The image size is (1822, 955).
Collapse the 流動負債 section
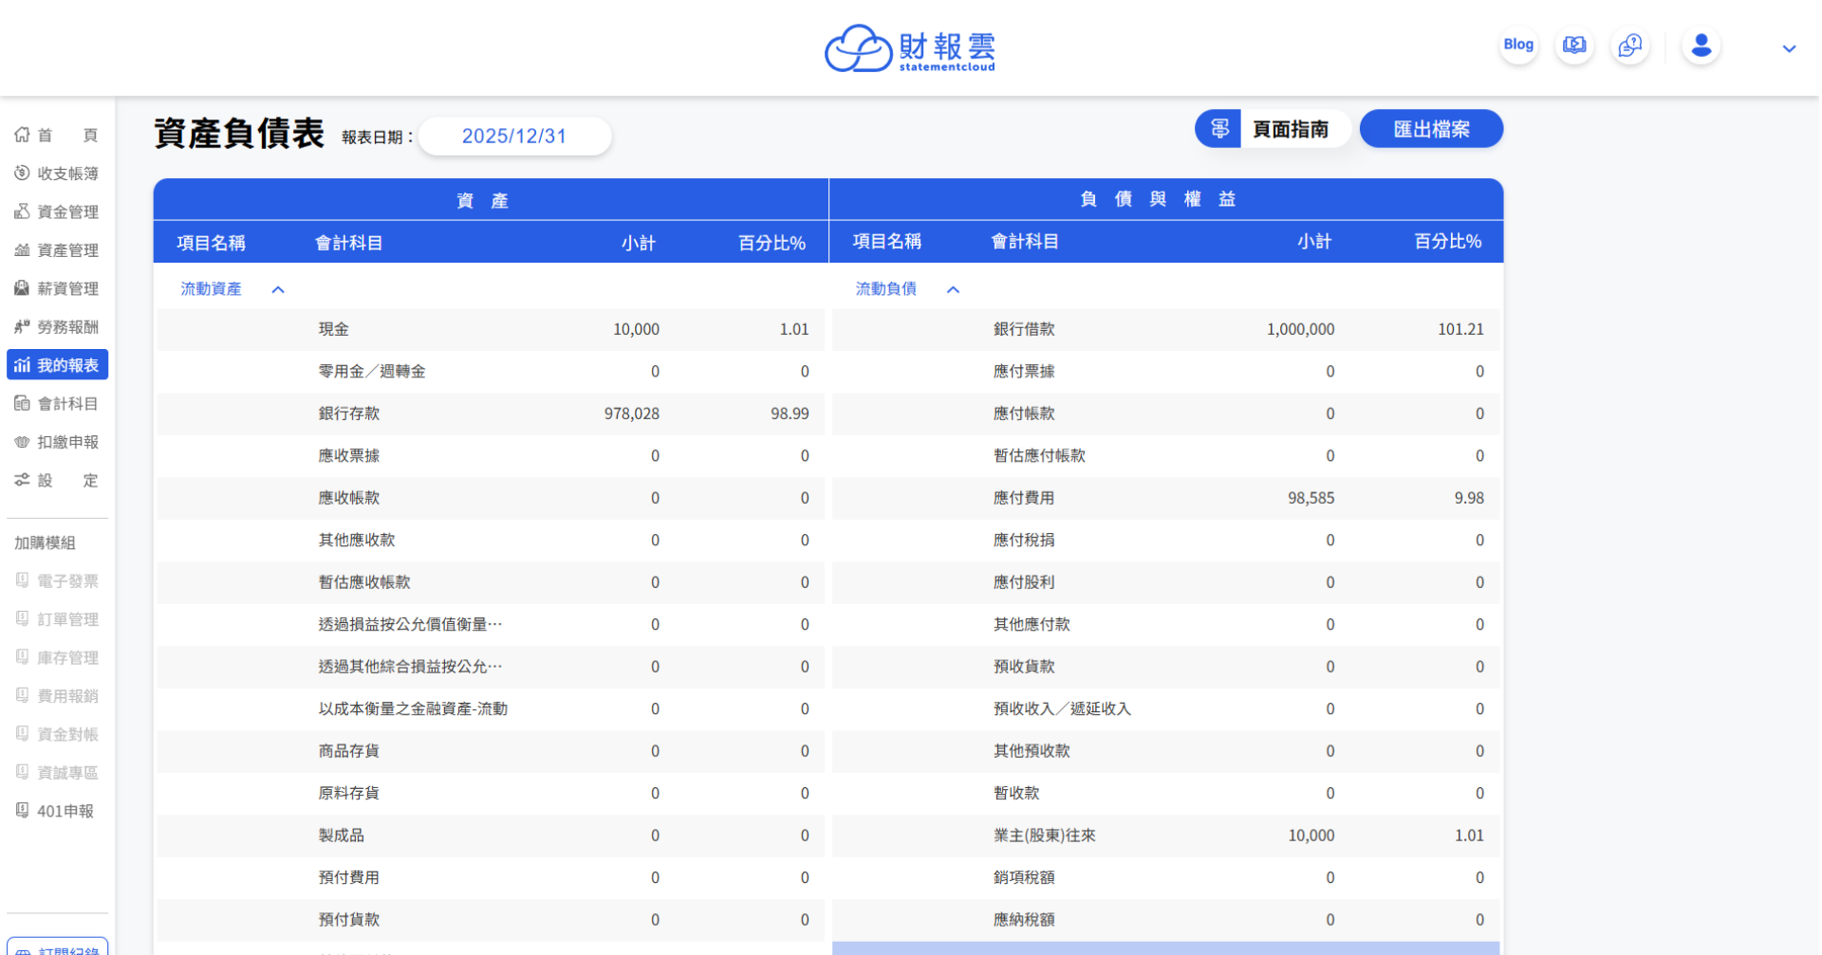click(x=954, y=289)
